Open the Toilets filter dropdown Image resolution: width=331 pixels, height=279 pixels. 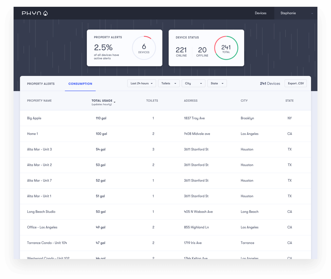(x=169, y=83)
